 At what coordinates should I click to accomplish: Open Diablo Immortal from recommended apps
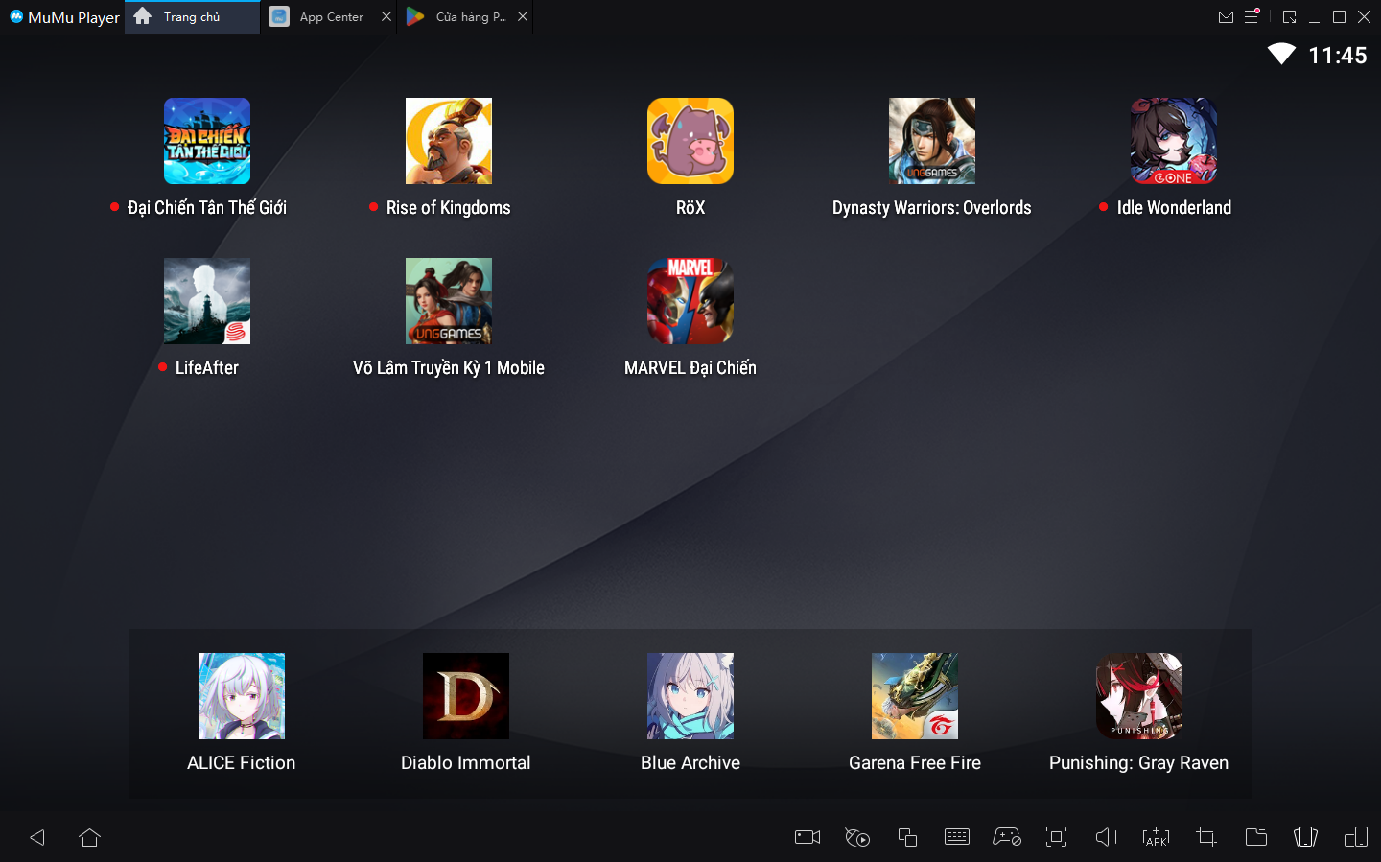pyautogui.click(x=466, y=696)
